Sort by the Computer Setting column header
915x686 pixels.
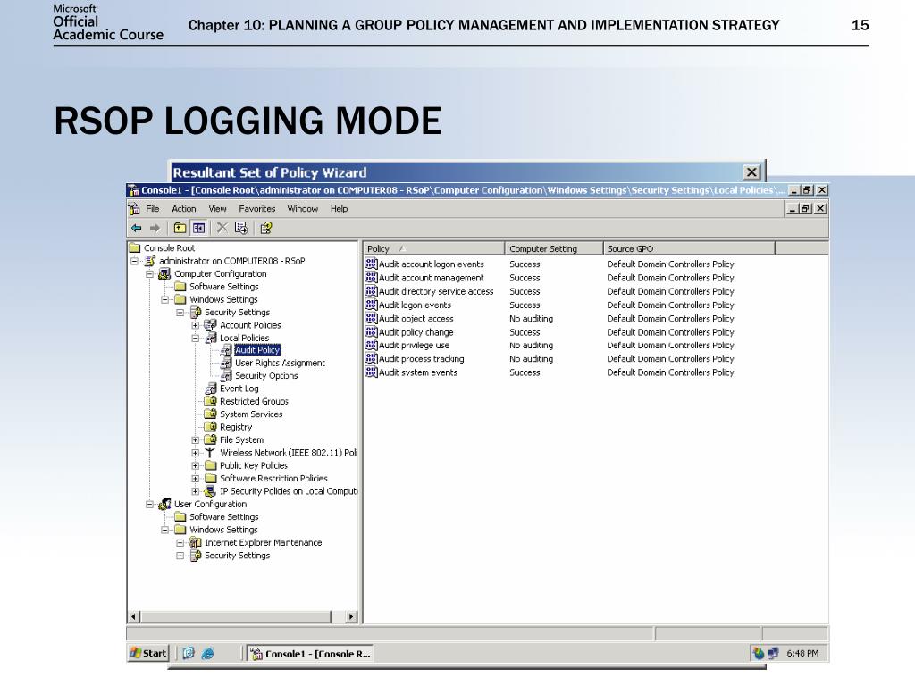[x=554, y=248]
